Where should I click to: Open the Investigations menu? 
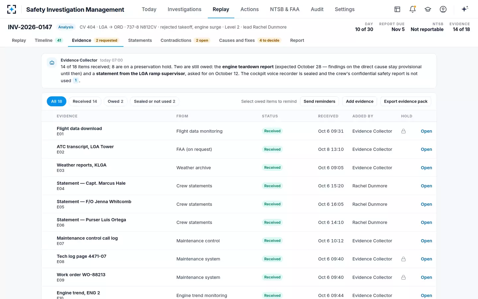(185, 9)
